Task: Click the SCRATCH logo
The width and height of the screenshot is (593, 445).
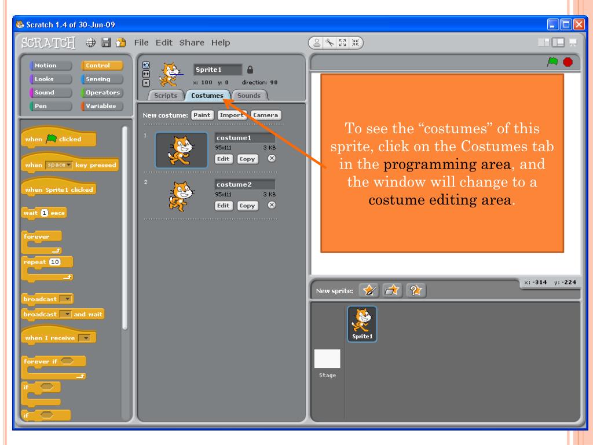Action: (x=49, y=43)
